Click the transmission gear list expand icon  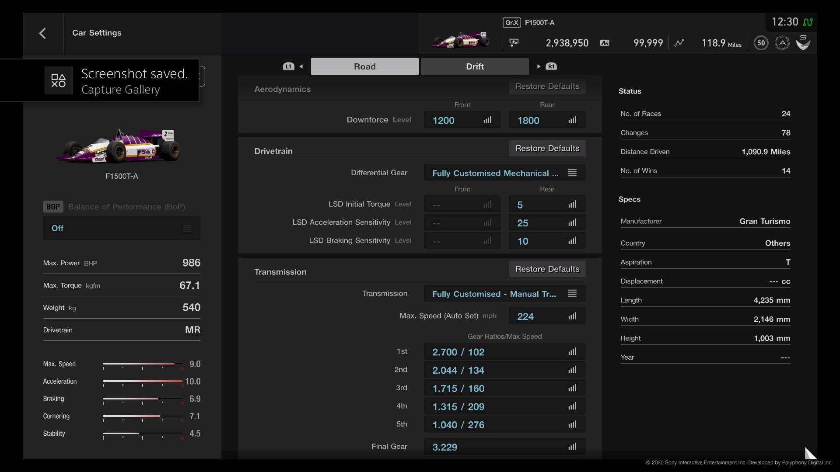[572, 293]
